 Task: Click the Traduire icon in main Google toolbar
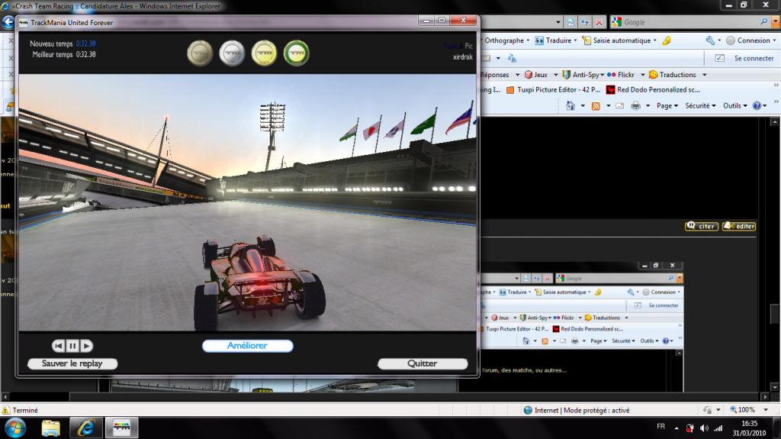[x=539, y=40]
